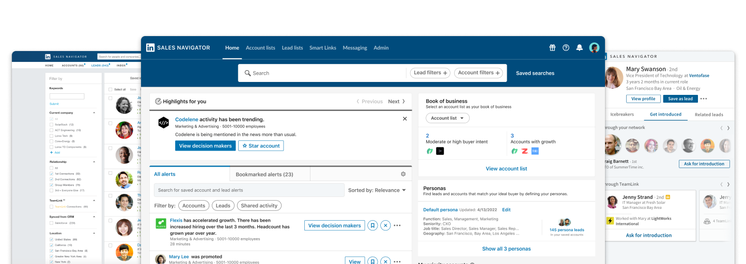Open Show all 3 personas

[x=506, y=249]
